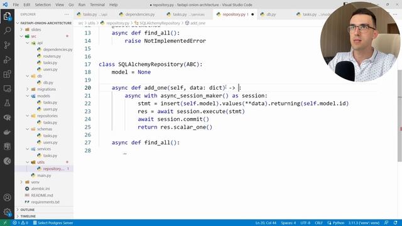This screenshot has height=226, width=402.
Task: Change UTF-8 encoding in status bar
Action: (305, 223)
